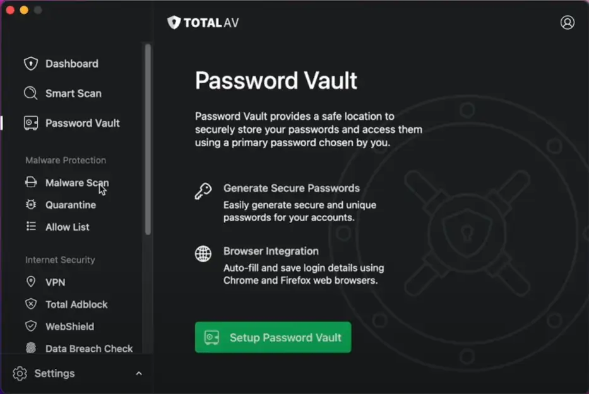Expand the Settings chevron arrow

pyautogui.click(x=139, y=373)
